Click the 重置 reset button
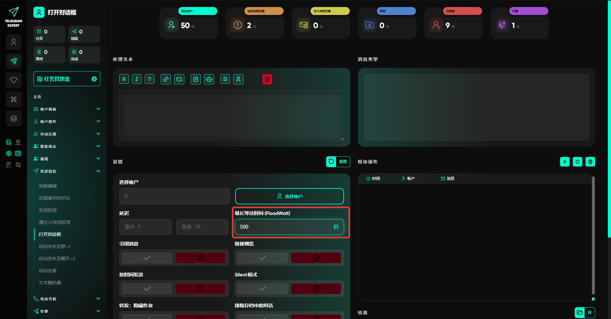The height and width of the screenshot is (319, 611). [338, 162]
